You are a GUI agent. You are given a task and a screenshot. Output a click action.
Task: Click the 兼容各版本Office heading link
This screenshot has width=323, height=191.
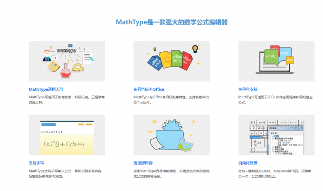tap(149, 89)
